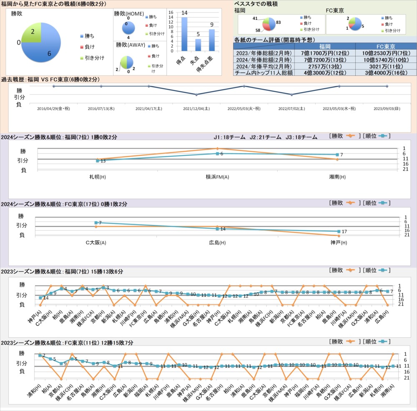
Task: Click the date label 2022/07/02(土)
Action: (291, 108)
